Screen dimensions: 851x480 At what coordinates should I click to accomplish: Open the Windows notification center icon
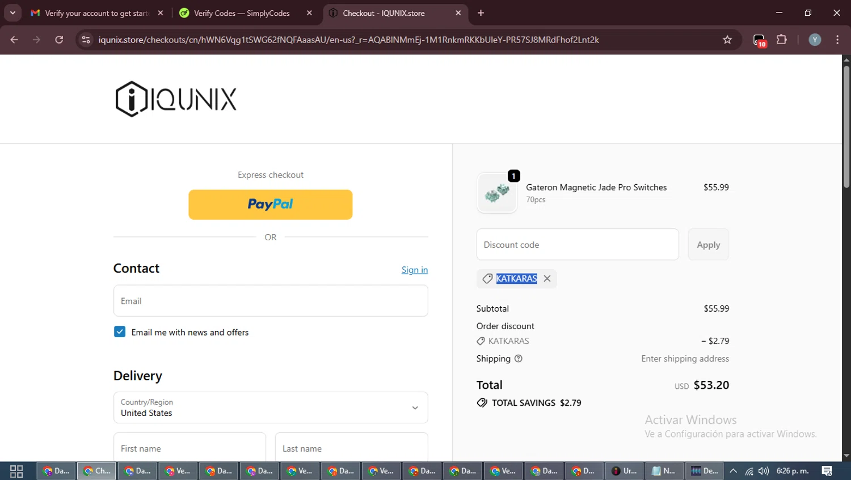click(827, 471)
